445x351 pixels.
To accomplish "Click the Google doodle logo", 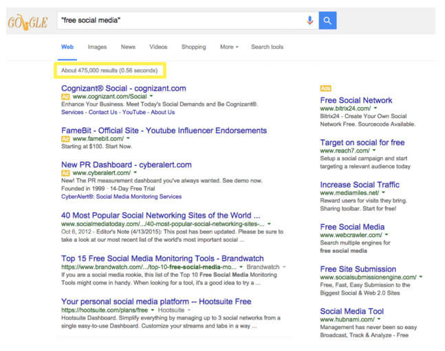I will (28, 22).
